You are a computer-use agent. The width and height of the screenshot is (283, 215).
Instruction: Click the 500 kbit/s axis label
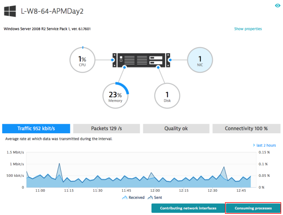(15, 176)
